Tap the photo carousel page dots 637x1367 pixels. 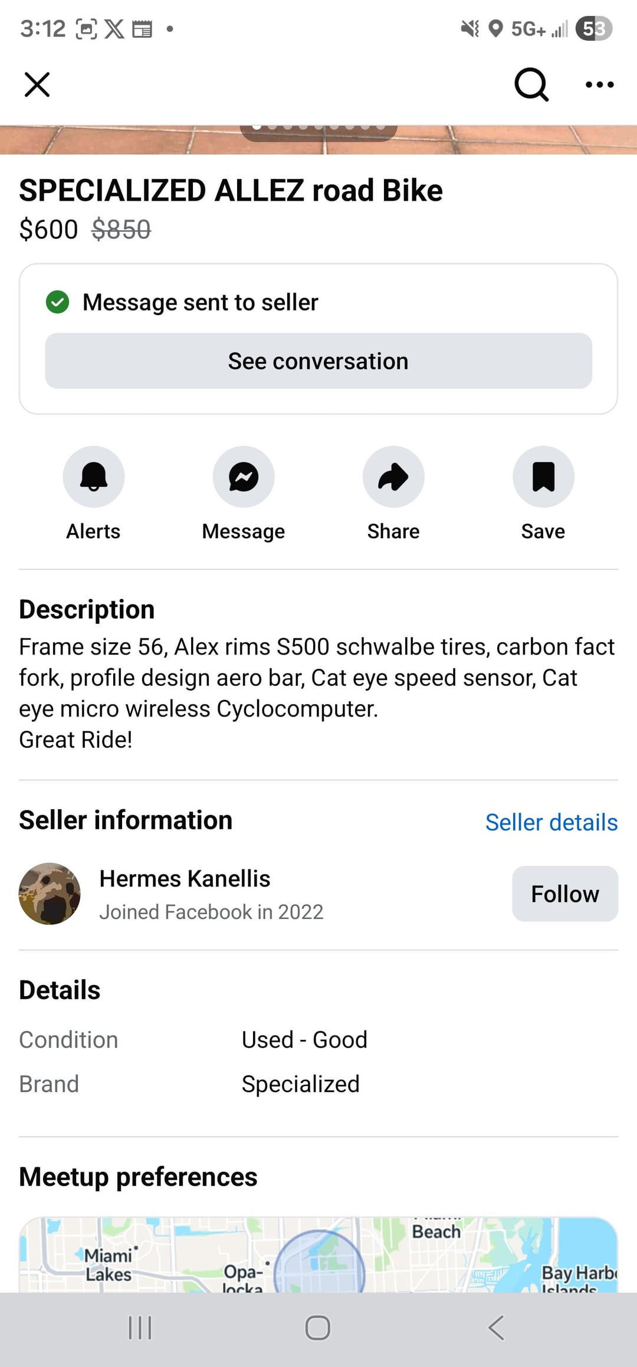pos(318,127)
